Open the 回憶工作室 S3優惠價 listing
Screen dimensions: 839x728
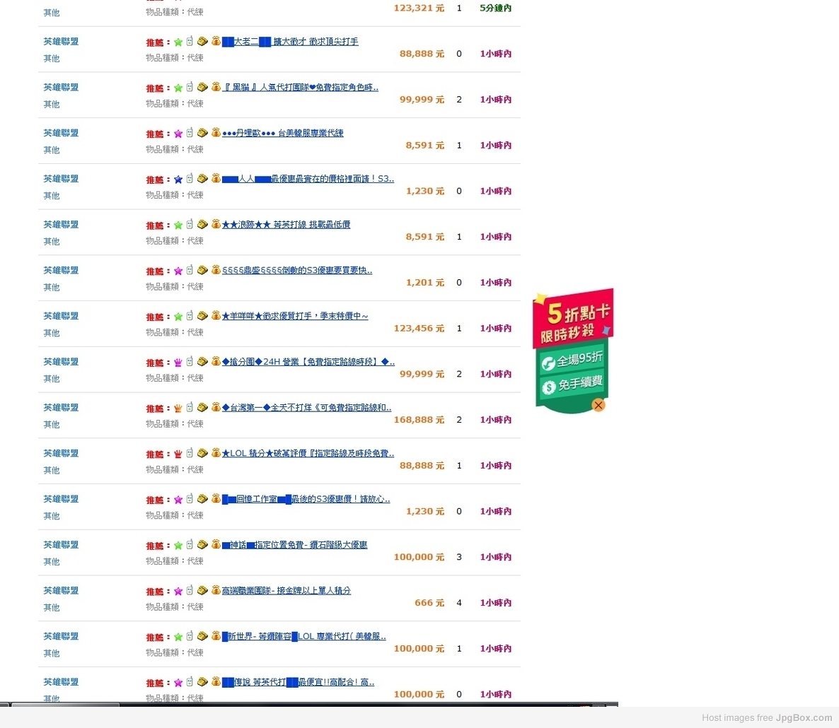[x=306, y=499]
